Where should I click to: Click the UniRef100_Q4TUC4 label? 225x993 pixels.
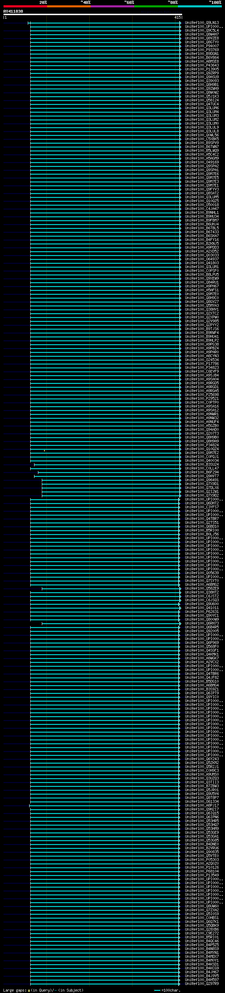coord(202,104)
